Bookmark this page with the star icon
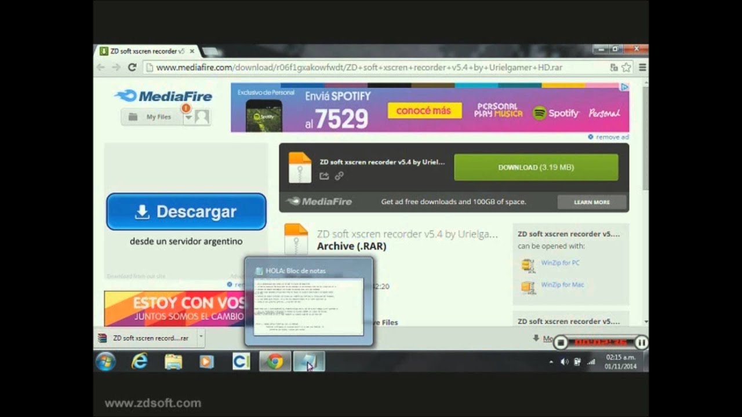The height and width of the screenshot is (417, 742). (x=626, y=68)
